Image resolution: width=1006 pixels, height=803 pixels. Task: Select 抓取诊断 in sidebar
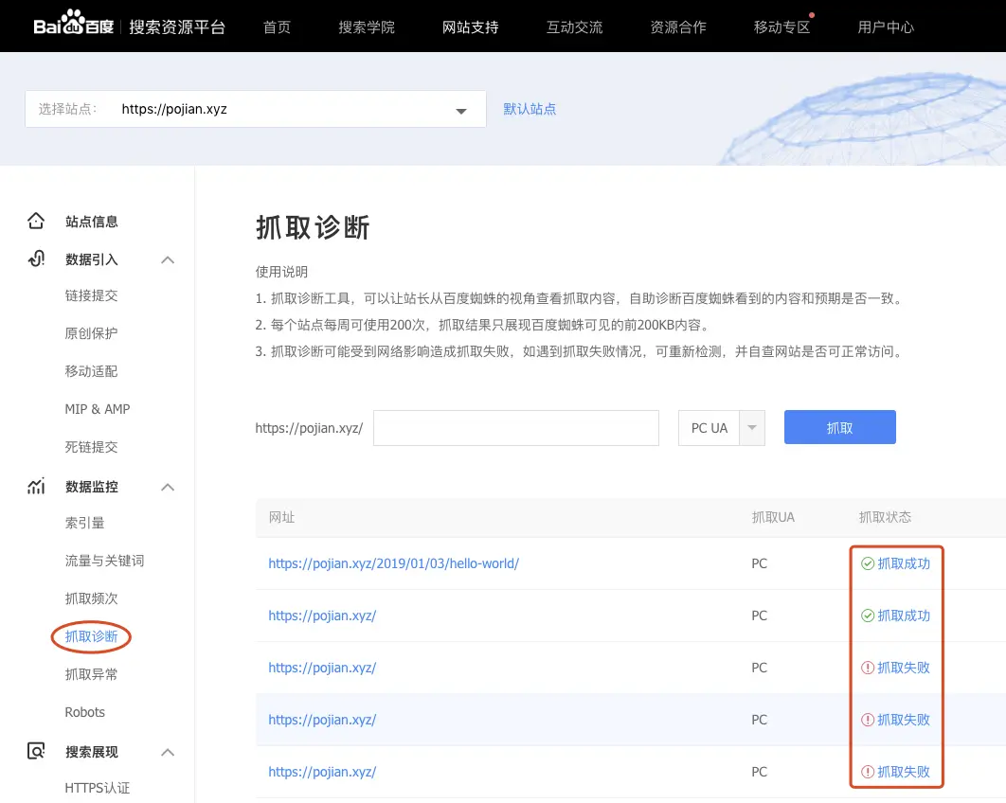92,636
